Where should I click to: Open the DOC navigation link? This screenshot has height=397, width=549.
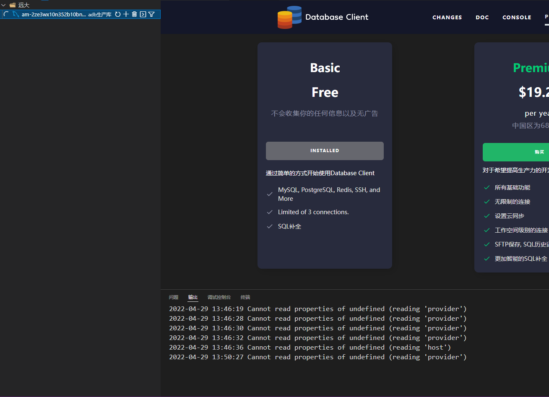[x=482, y=17]
